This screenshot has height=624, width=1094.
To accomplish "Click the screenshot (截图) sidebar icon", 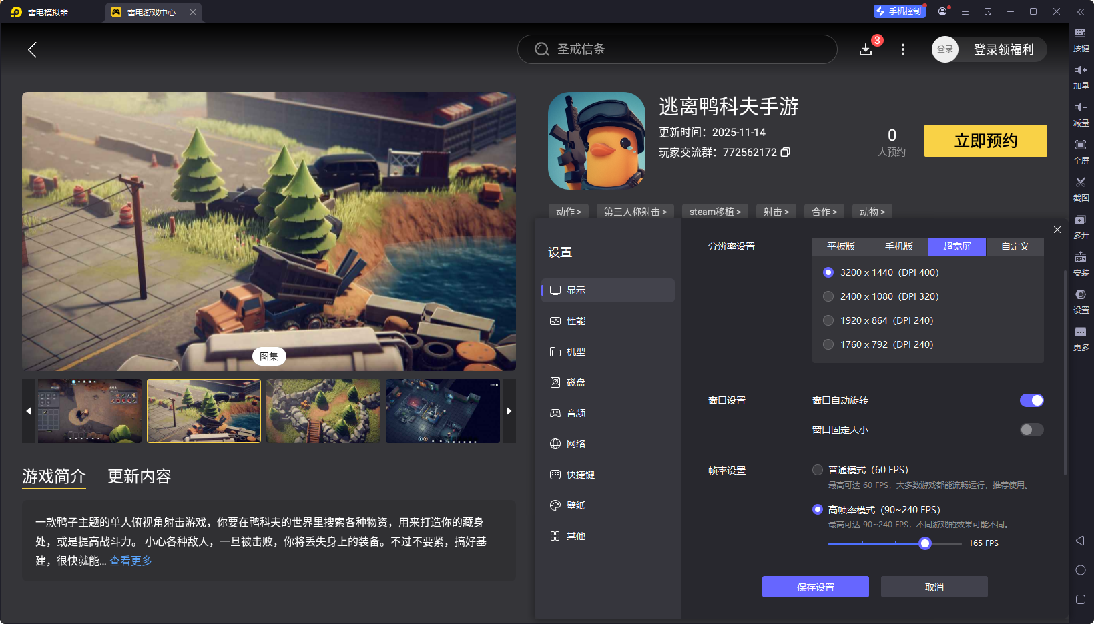I will [1080, 187].
